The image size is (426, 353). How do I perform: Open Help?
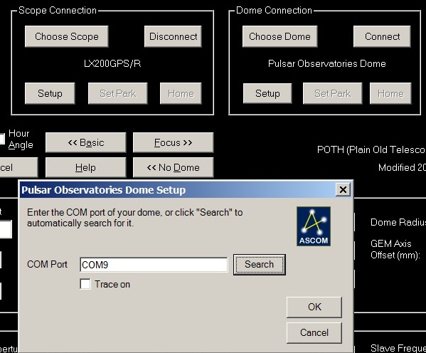point(86,167)
